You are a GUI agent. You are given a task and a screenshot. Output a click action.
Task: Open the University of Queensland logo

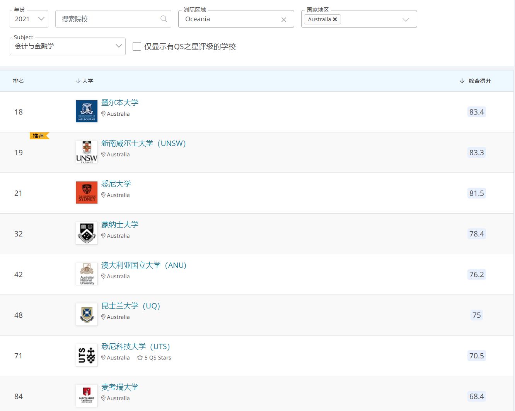[x=87, y=315]
